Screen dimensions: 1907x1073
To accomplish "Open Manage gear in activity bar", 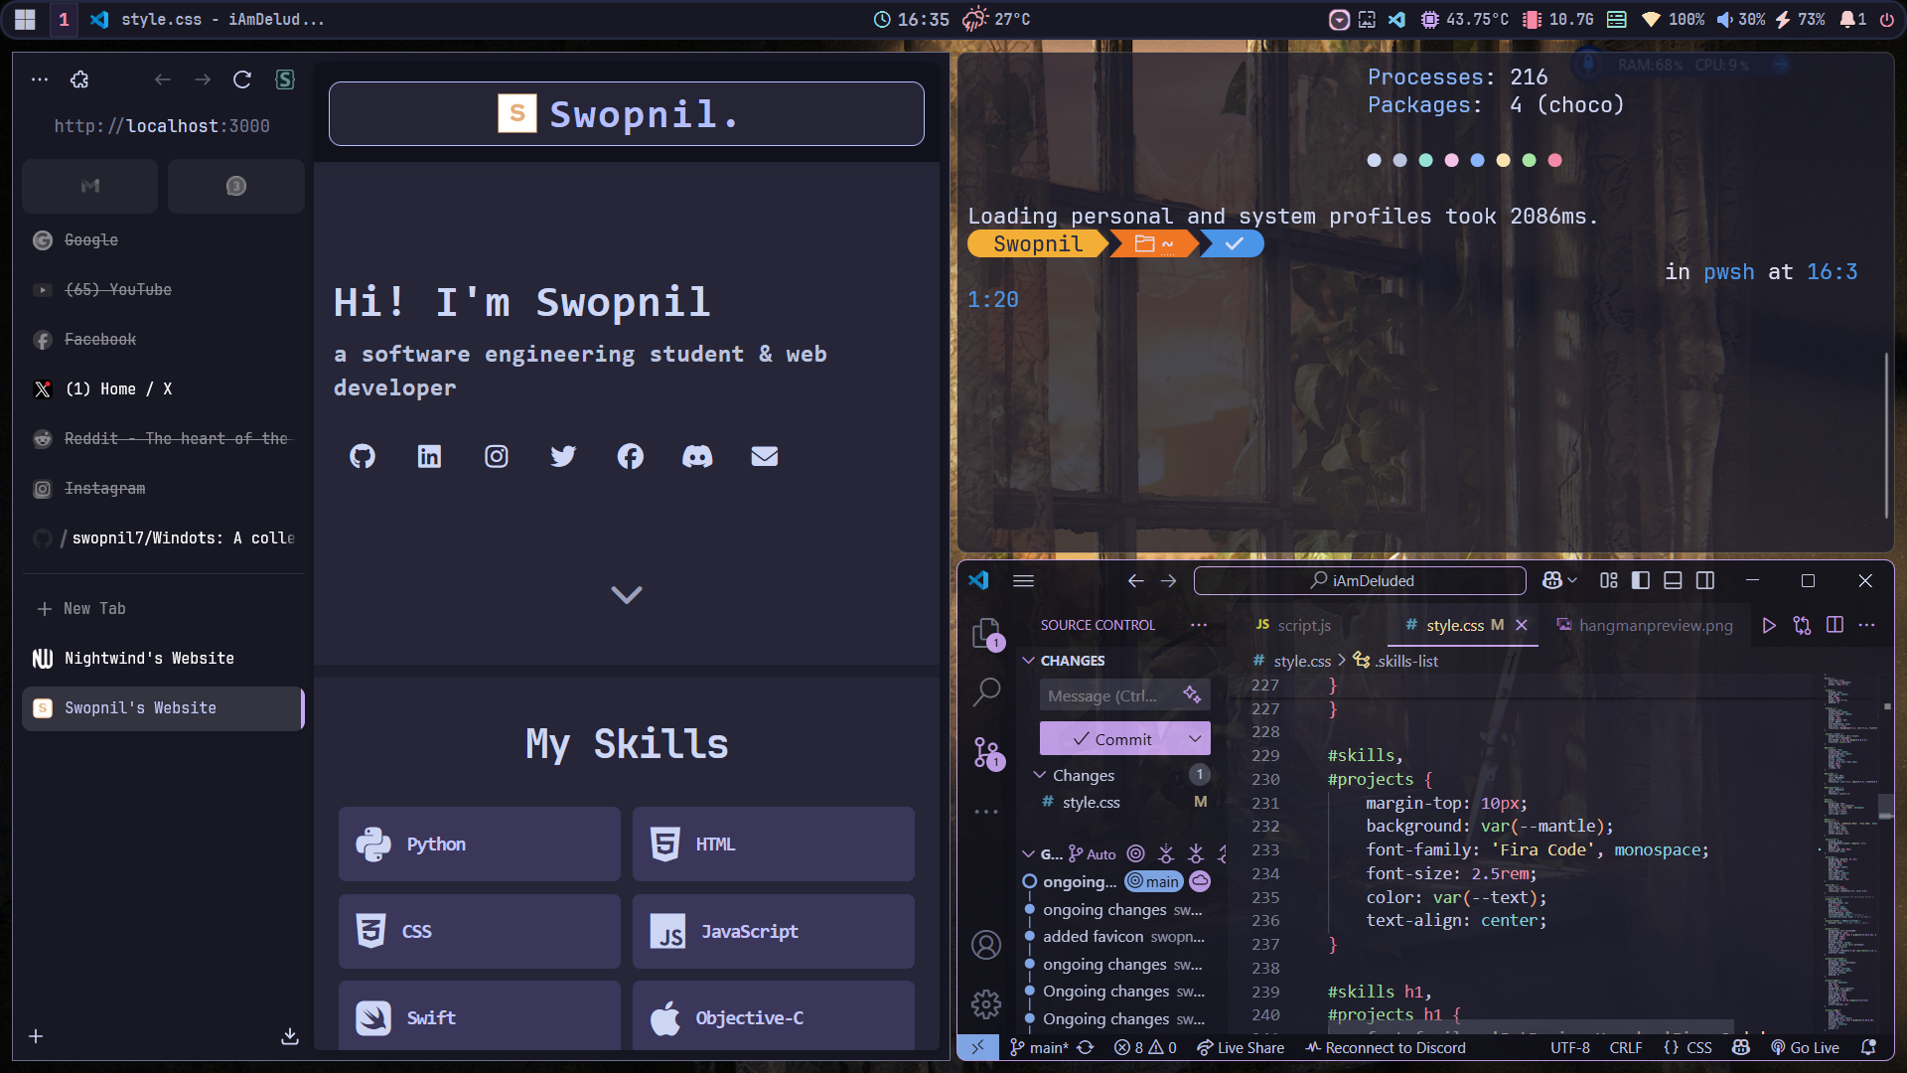I will (x=986, y=1004).
